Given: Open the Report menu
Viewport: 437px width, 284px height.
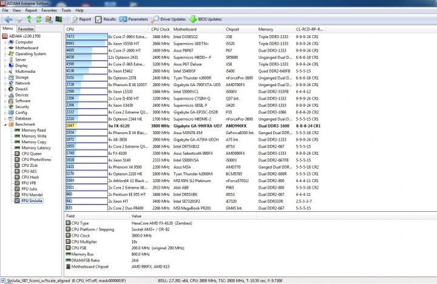Looking at the screenshot, I should tap(31, 10).
